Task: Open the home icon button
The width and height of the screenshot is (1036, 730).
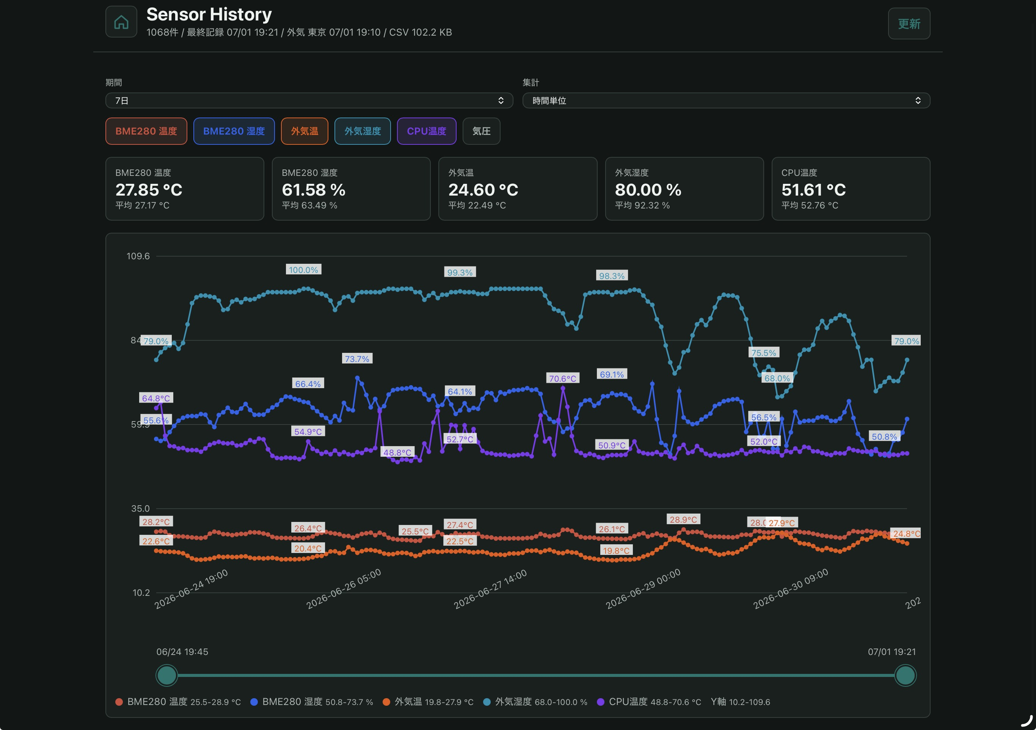Action: click(x=121, y=22)
